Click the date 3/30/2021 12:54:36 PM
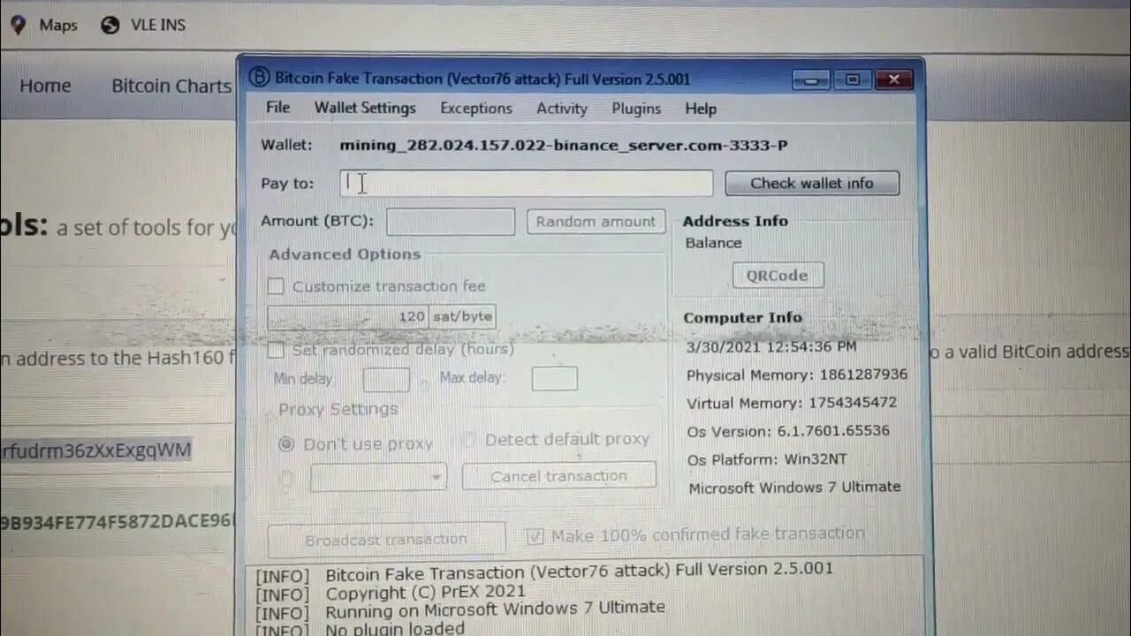Viewport: 1131px width, 636px height. pyautogui.click(x=771, y=346)
